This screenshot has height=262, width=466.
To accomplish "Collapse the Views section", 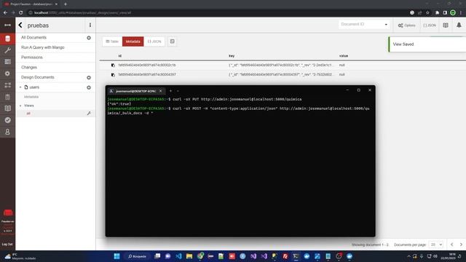I will tap(20, 106).
